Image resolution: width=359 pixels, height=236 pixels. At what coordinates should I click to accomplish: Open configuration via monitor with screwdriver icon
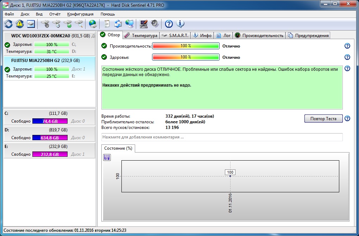144,24
